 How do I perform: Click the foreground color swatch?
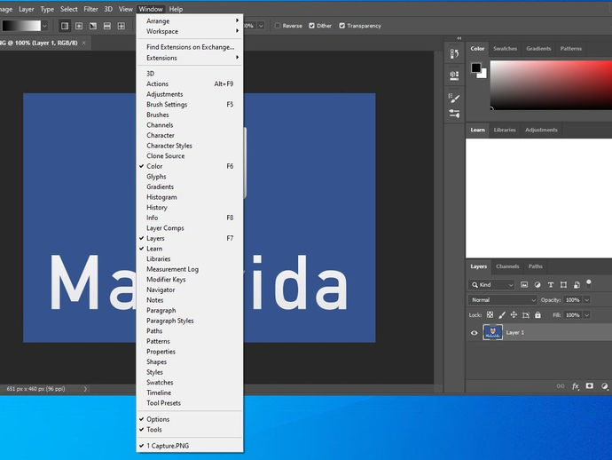475,67
